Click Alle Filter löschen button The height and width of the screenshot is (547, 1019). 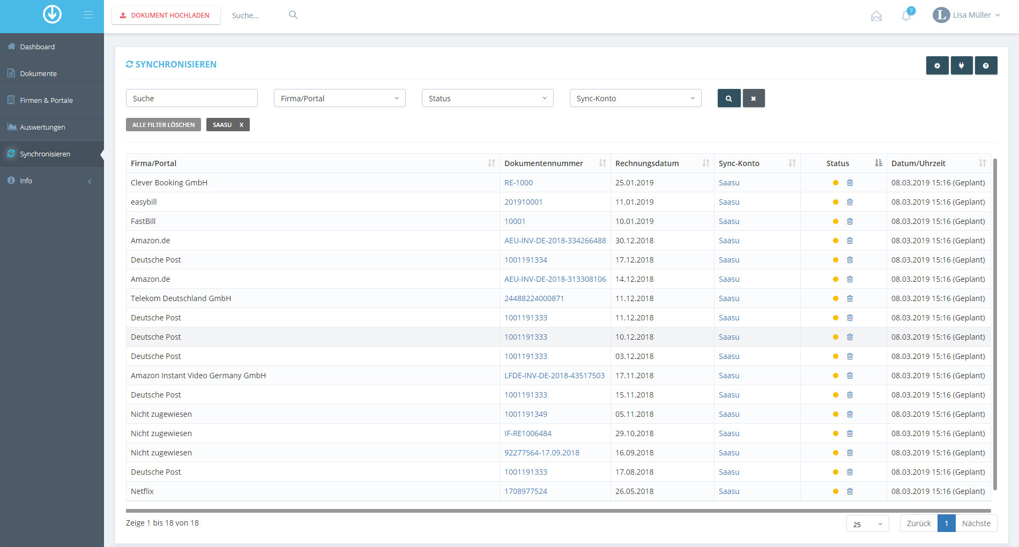point(163,125)
